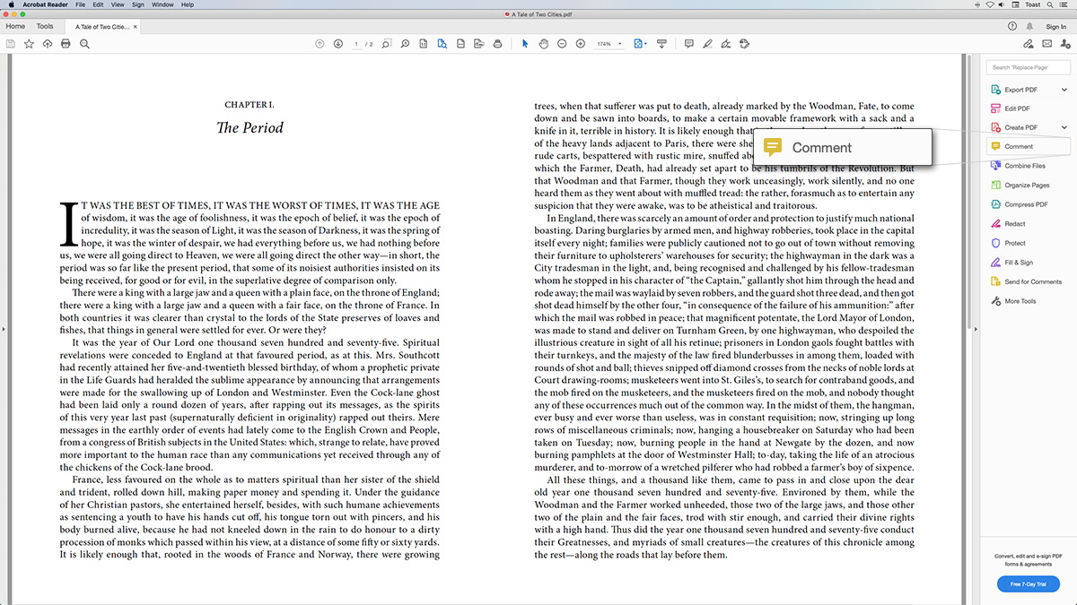Open the Window menu
1077x605 pixels.
coord(162,4)
